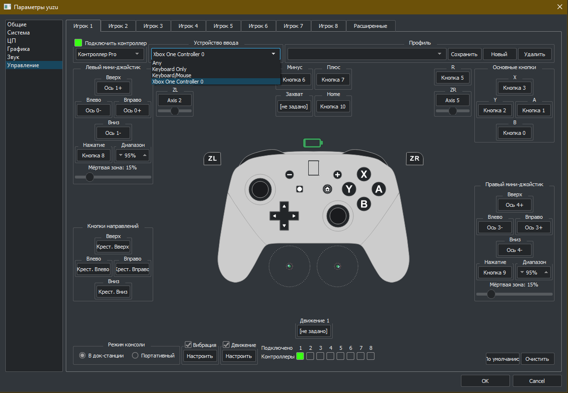Click the Вибрация Настроить button
Viewport: 568px width, 393px height.
tap(200, 356)
